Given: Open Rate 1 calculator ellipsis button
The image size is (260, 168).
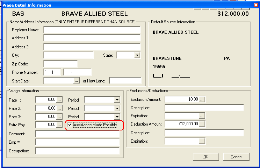Looking at the screenshot, I should click(59, 100).
